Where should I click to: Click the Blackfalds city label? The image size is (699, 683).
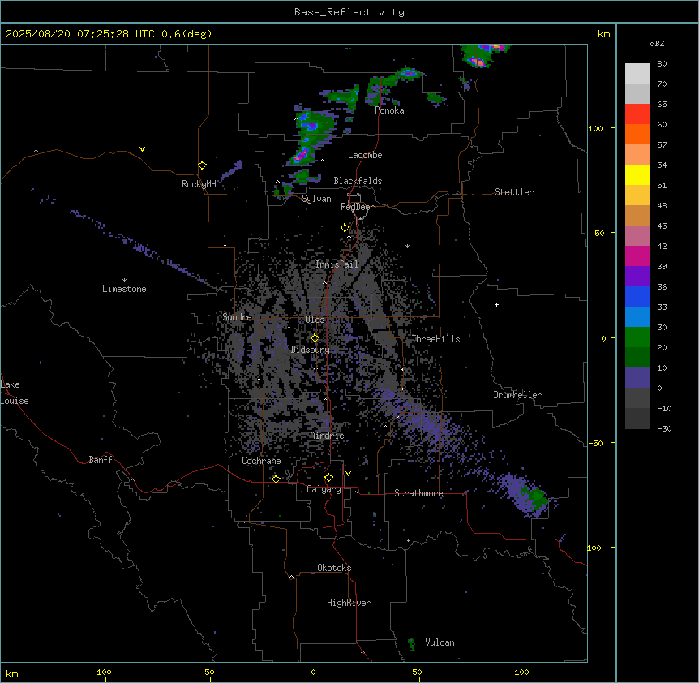click(358, 181)
